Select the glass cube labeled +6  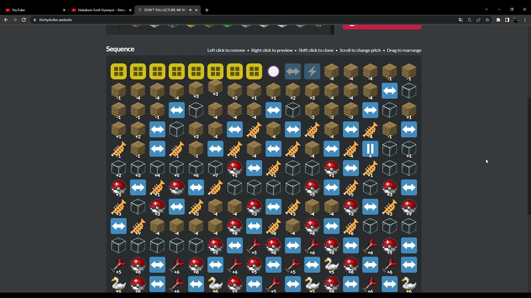(196, 168)
